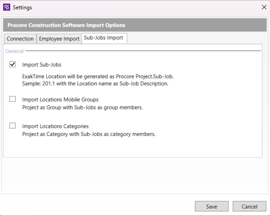Click the 'Import Sub-Jobs' label text
270x216 pixels.
coord(42,65)
